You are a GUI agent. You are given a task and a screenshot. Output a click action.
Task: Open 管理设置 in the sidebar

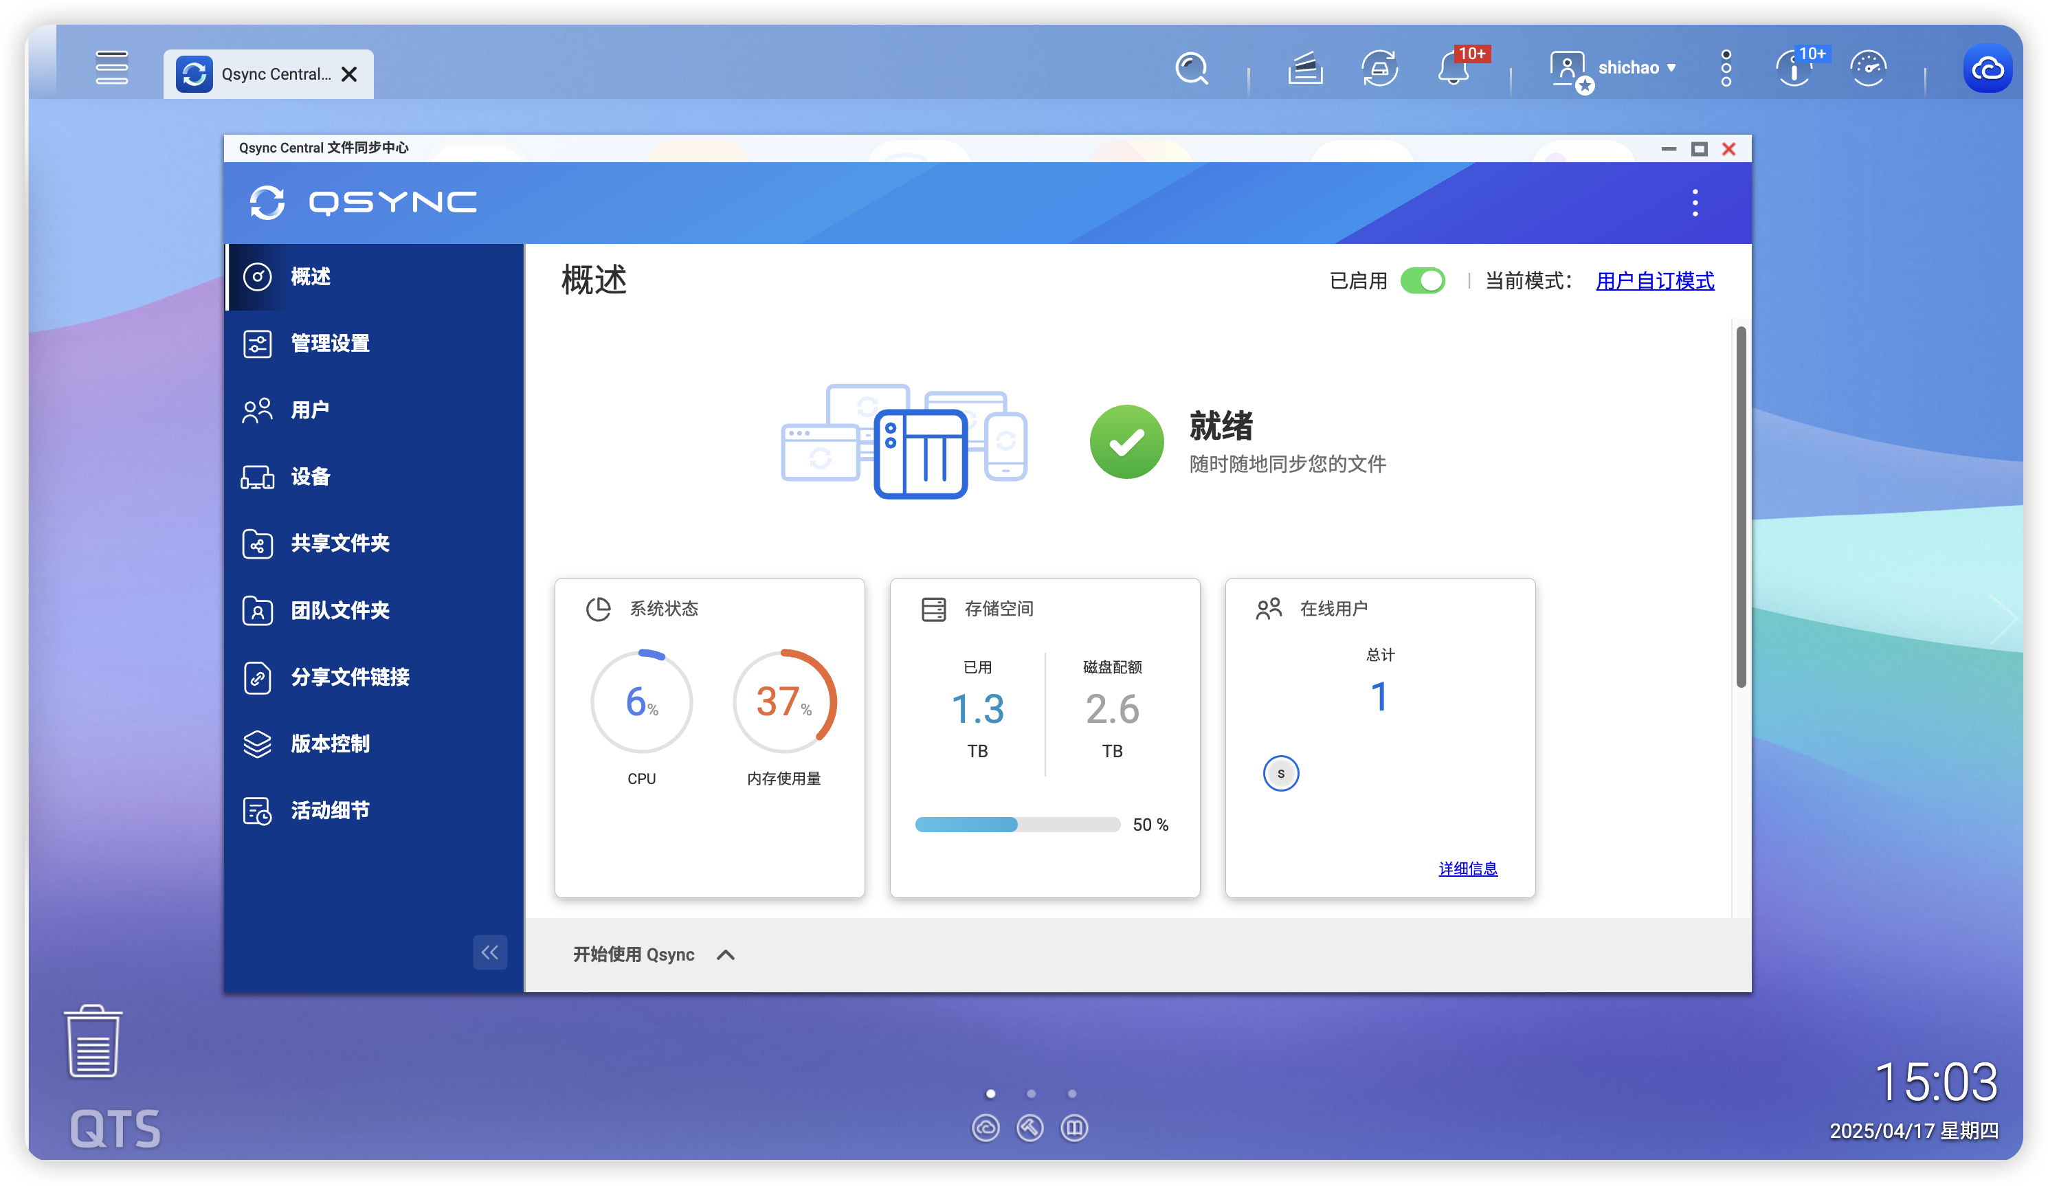[x=375, y=344]
